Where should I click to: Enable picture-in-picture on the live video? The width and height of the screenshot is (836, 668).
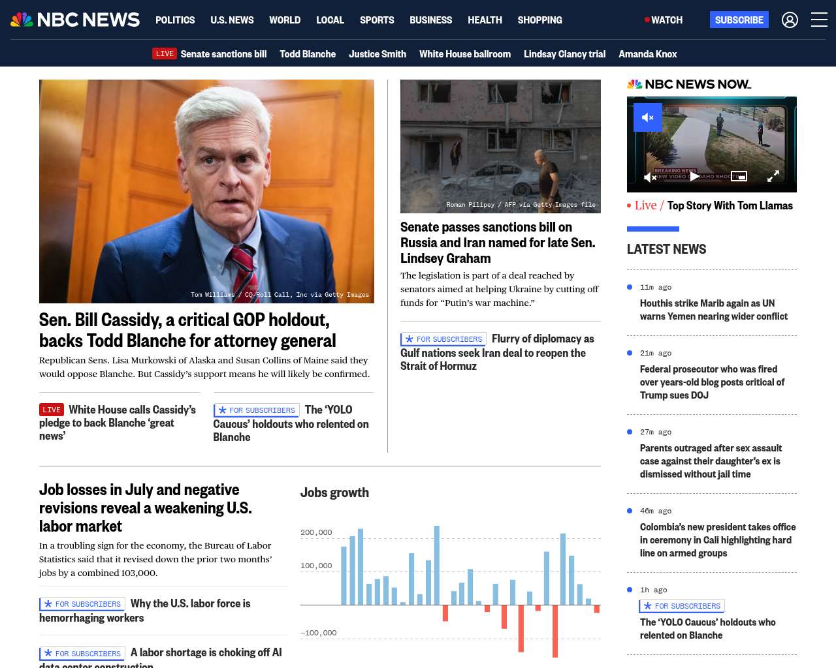point(739,176)
